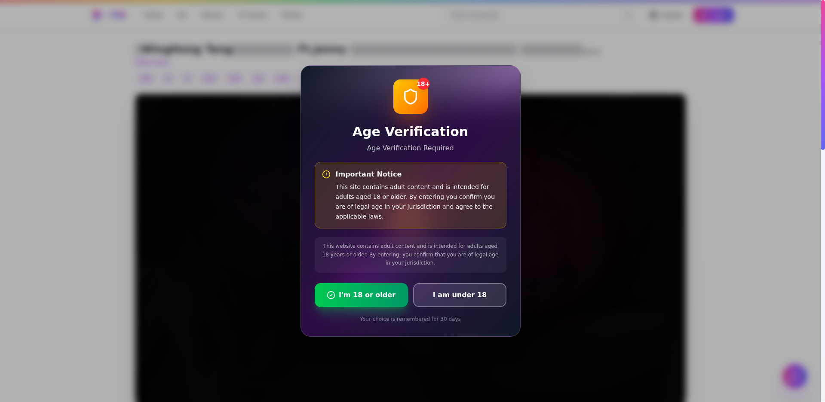
Task: Select the last blurred header navigation item
Action: 293,15
